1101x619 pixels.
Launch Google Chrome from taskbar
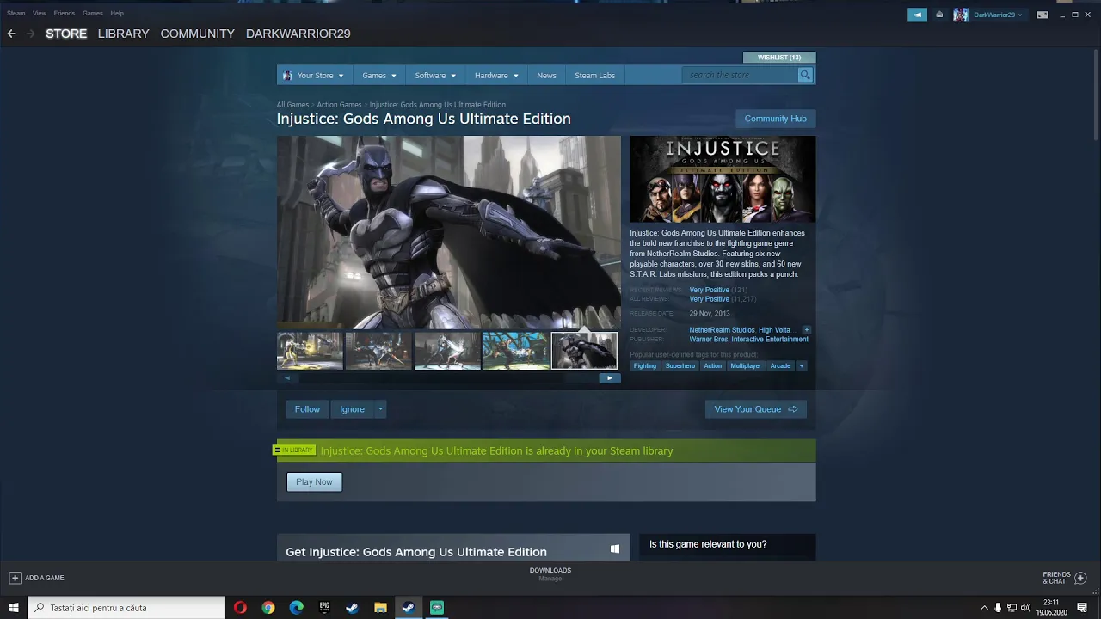tap(268, 608)
